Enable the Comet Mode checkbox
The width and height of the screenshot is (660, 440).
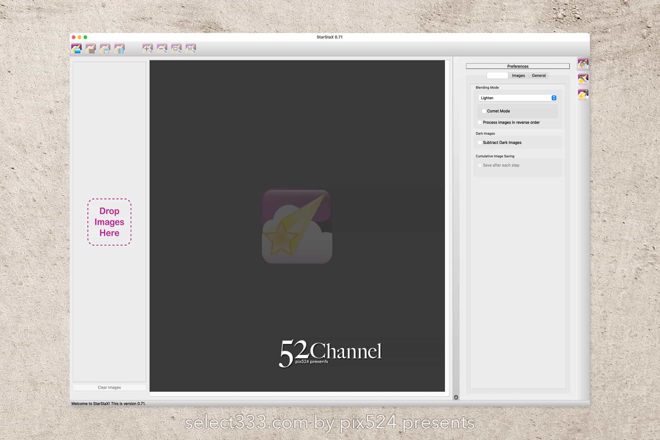pyautogui.click(x=484, y=111)
